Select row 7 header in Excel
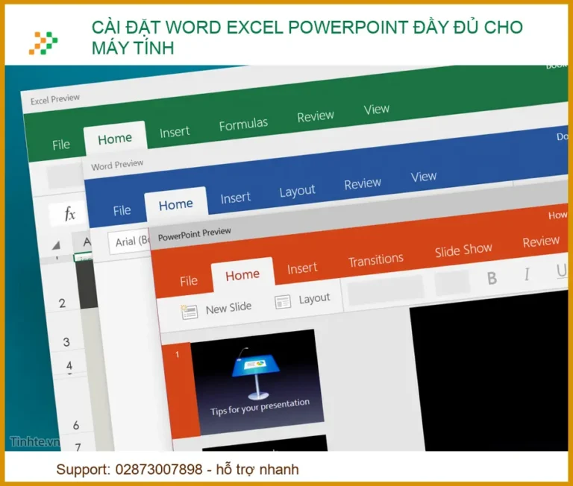 coord(78,446)
